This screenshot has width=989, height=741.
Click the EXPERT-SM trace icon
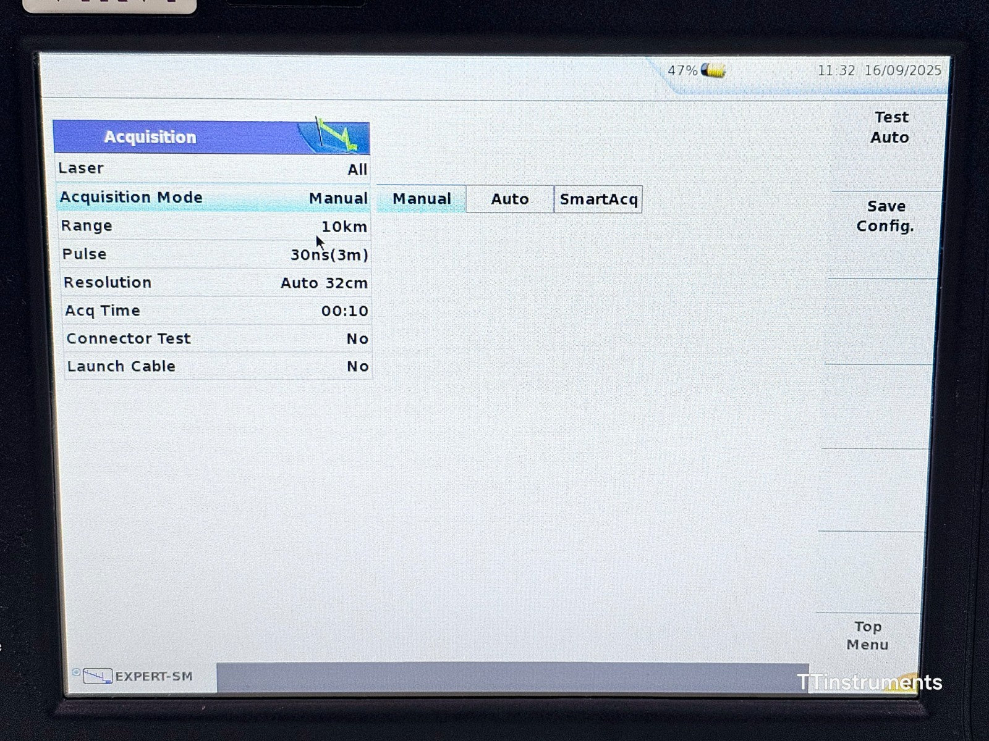pos(98,676)
